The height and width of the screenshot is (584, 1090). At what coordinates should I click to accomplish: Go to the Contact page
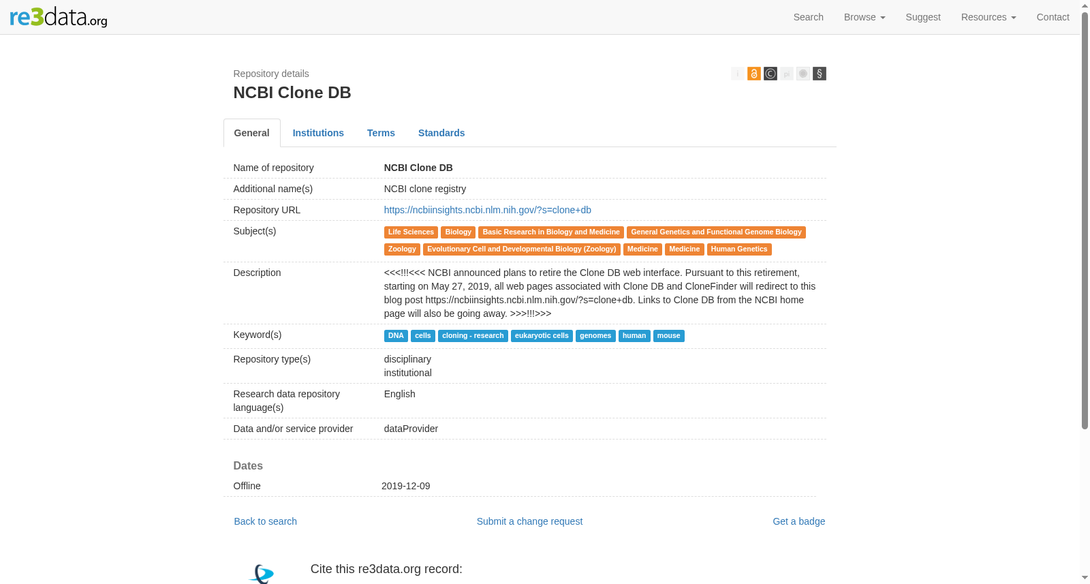[x=1053, y=17]
